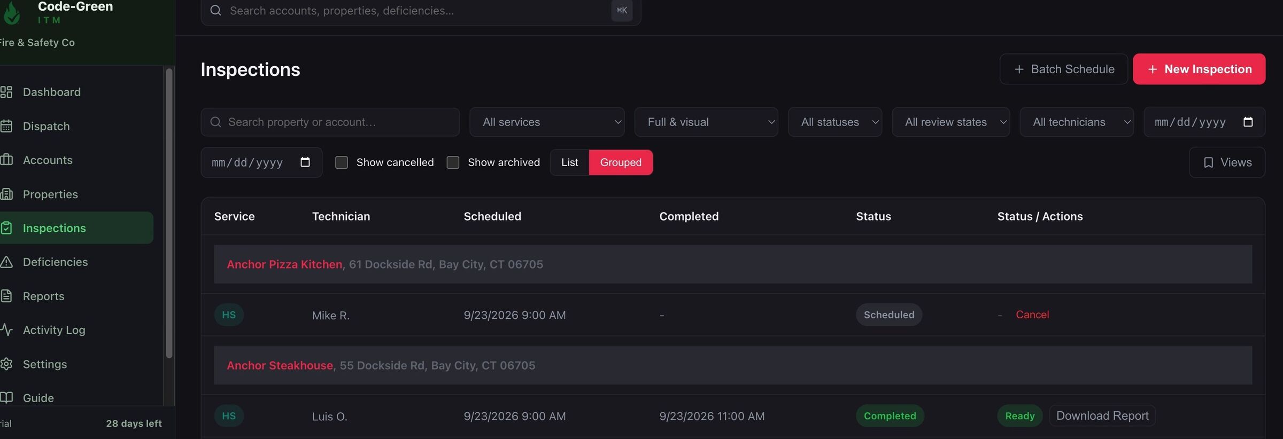Open the Properties sidebar page
Image resolution: width=1283 pixels, height=439 pixels.
pyautogui.click(x=76, y=194)
